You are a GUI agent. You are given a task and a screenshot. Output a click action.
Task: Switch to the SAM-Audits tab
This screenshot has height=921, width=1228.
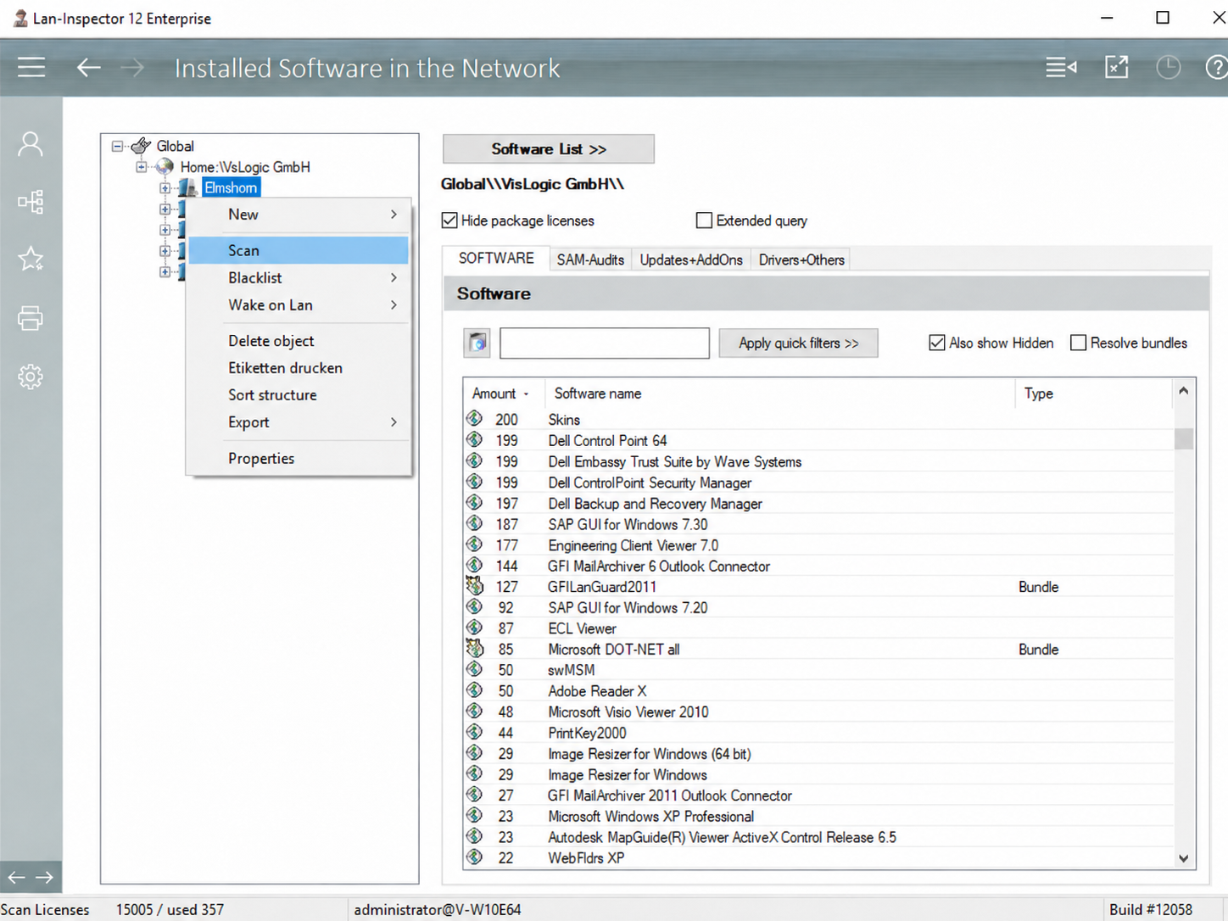click(x=590, y=260)
